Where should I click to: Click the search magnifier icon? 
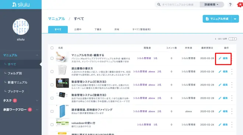tap(159, 4)
